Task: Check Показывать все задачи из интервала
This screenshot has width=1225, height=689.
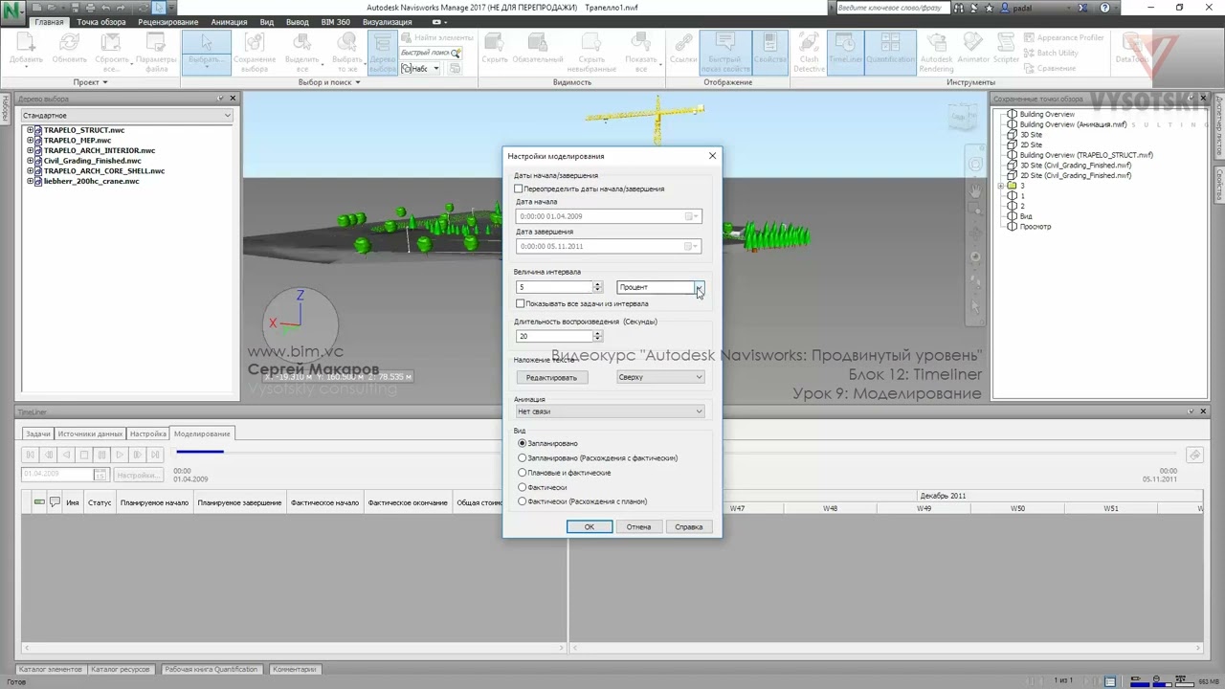Action: tap(520, 303)
